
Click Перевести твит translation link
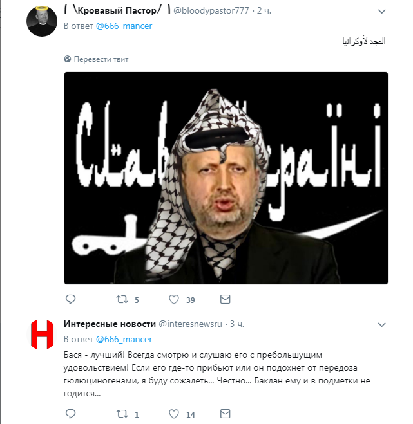pyautogui.click(x=101, y=59)
